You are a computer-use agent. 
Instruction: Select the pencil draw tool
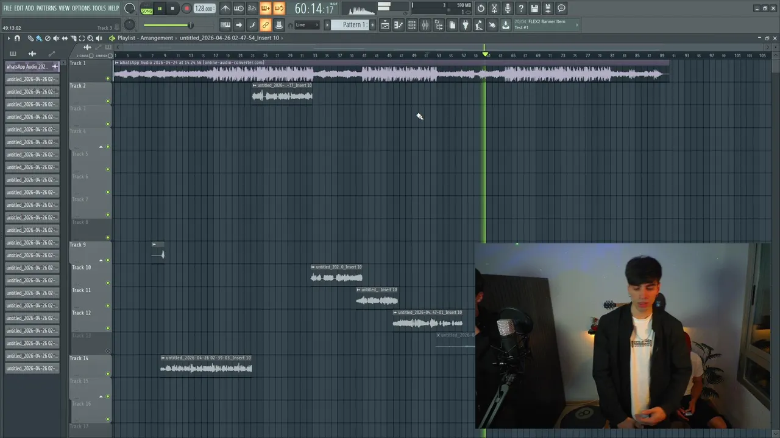(x=30, y=38)
